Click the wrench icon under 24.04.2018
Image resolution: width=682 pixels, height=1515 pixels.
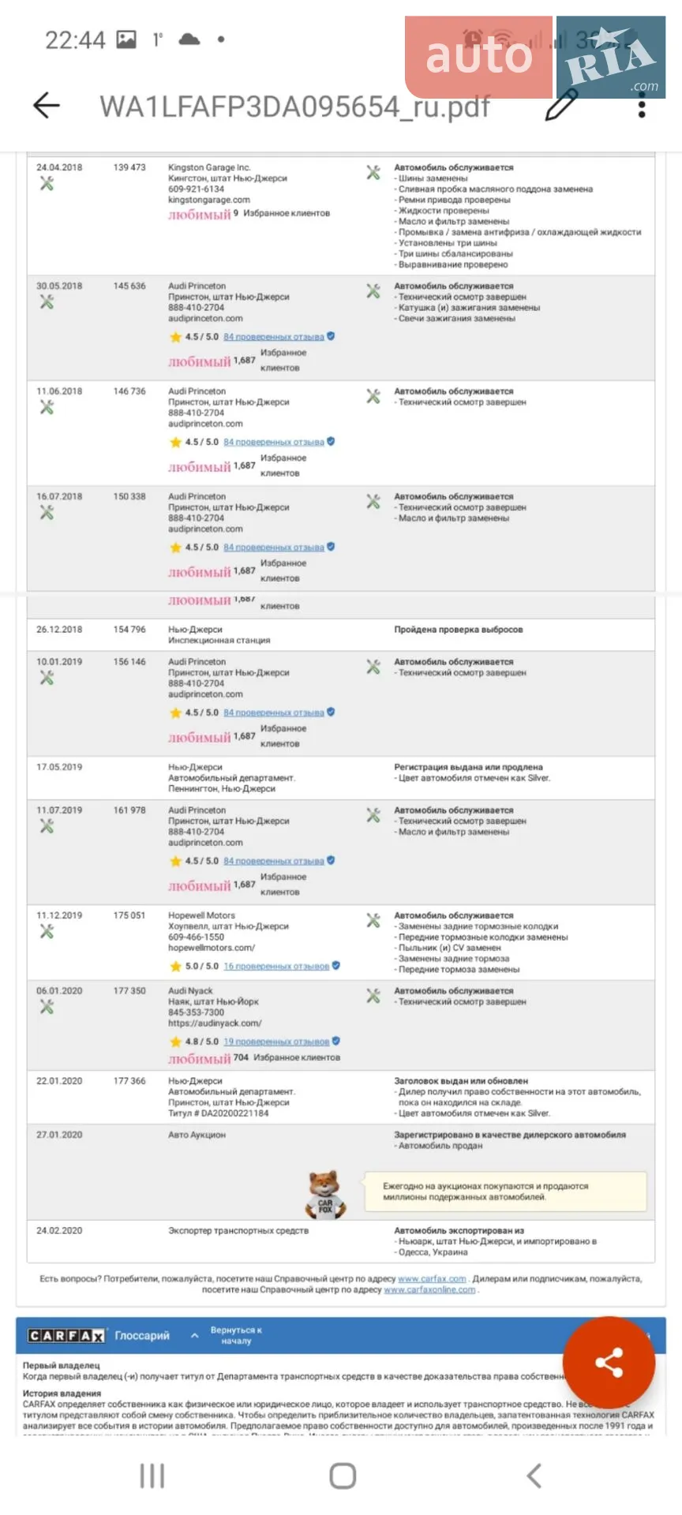[x=47, y=183]
